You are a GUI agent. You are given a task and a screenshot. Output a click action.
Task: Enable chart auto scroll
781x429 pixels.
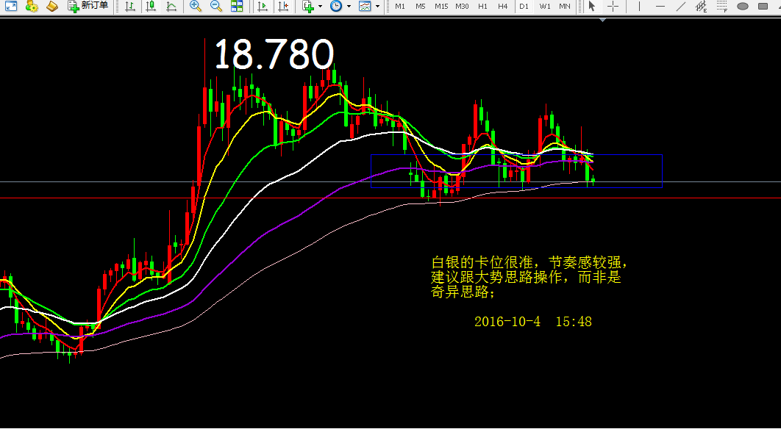263,6
